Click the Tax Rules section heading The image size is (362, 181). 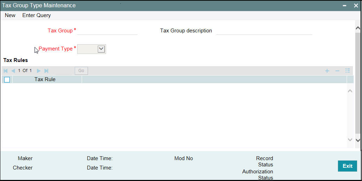16,60
